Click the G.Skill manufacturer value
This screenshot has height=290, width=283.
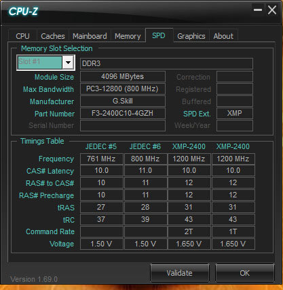[123, 101]
